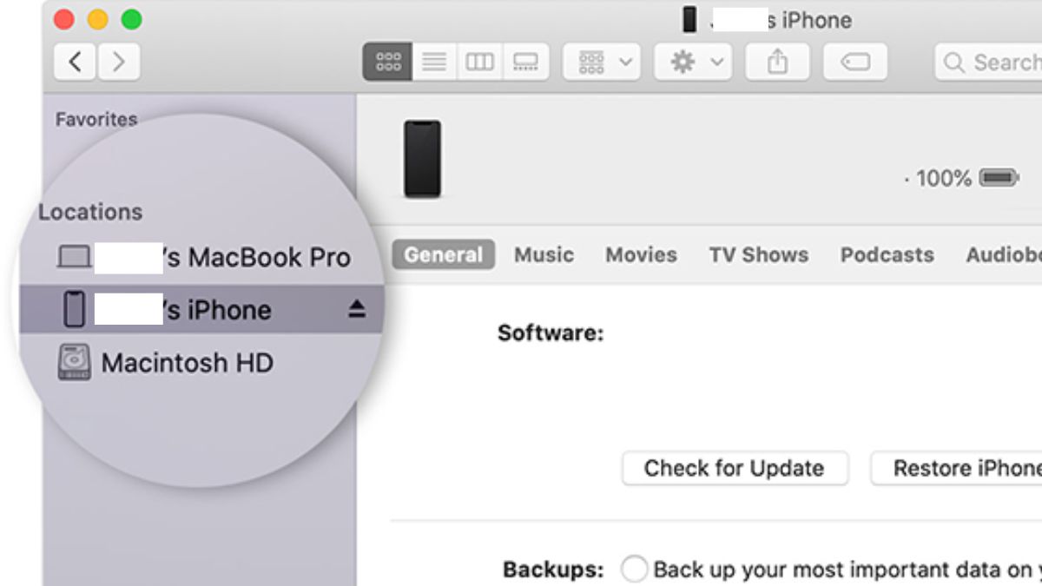Image resolution: width=1042 pixels, height=586 pixels.
Task: Select the 'Back up your most important data' radio option
Action: 635,570
